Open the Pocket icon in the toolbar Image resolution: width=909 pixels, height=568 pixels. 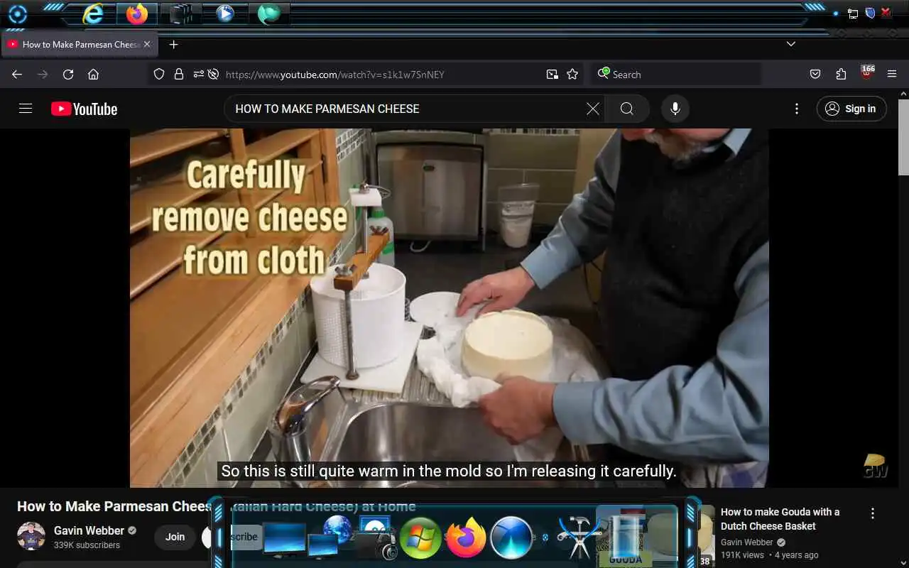(x=815, y=75)
